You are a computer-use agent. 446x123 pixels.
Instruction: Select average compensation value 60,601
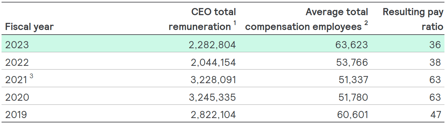352,115
